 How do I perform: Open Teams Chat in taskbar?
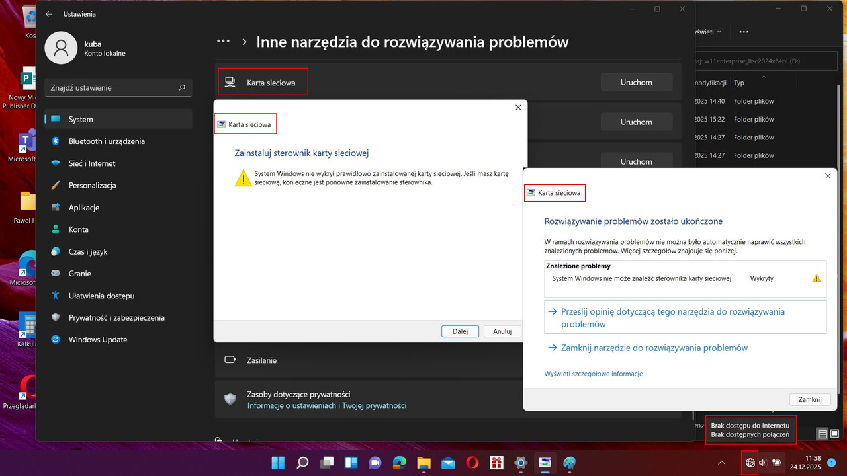[375, 463]
